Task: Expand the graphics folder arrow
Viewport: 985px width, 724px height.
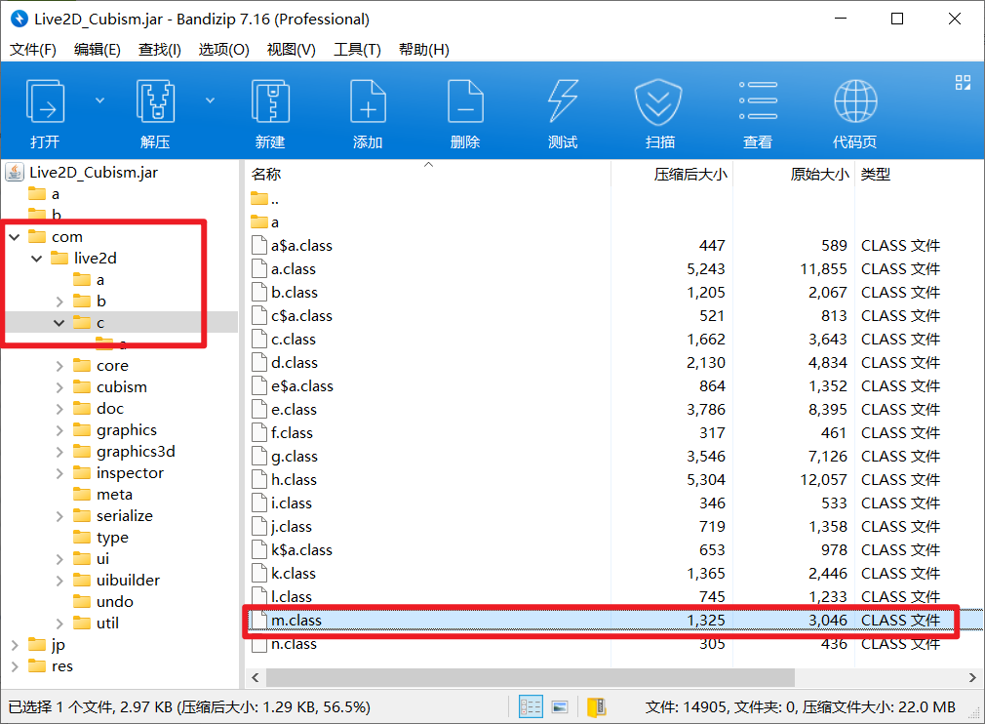Action: tap(59, 430)
